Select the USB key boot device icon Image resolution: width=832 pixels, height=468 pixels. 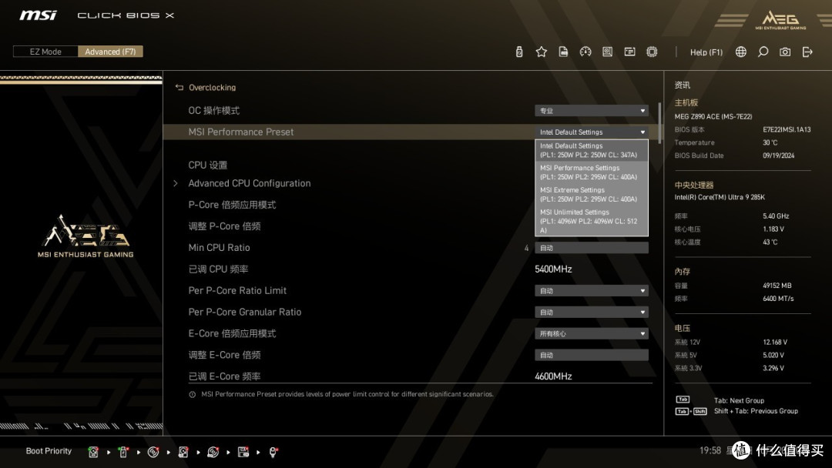coord(123,452)
